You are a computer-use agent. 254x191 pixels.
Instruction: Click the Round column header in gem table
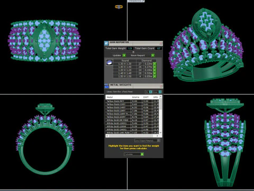coord(125,60)
